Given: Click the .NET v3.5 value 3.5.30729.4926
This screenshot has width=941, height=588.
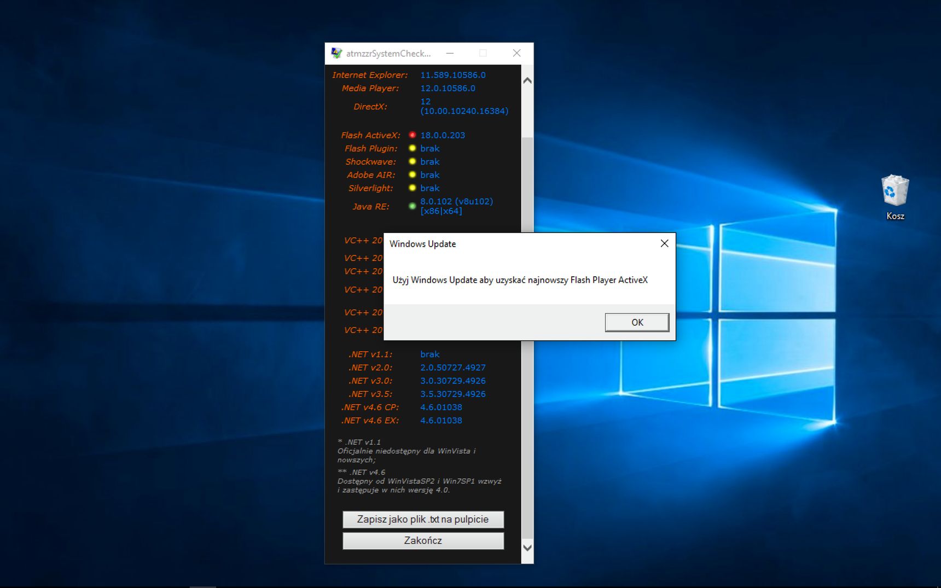Looking at the screenshot, I should [x=453, y=394].
